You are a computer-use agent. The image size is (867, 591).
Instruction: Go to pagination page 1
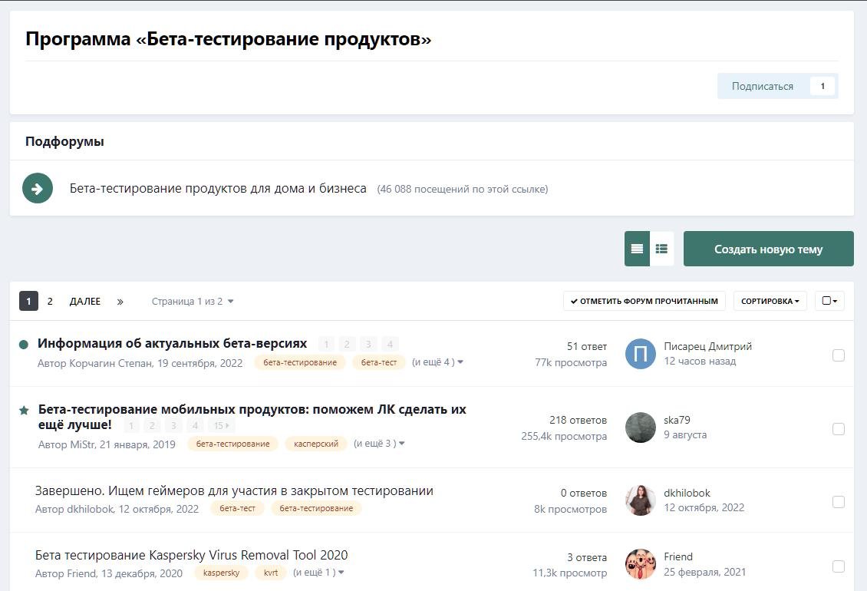tap(28, 301)
